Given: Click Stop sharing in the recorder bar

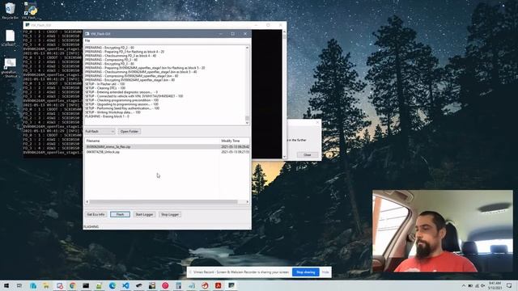Looking at the screenshot, I should pos(306,272).
